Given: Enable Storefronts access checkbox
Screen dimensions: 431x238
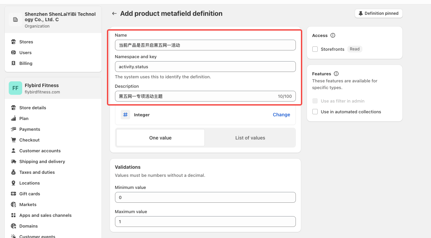Looking at the screenshot, I should pyautogui.click(x=315, y=49).
